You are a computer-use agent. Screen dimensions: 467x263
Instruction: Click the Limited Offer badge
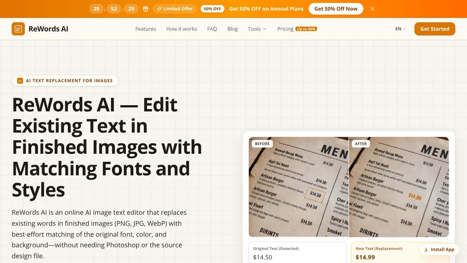[175, 9]
